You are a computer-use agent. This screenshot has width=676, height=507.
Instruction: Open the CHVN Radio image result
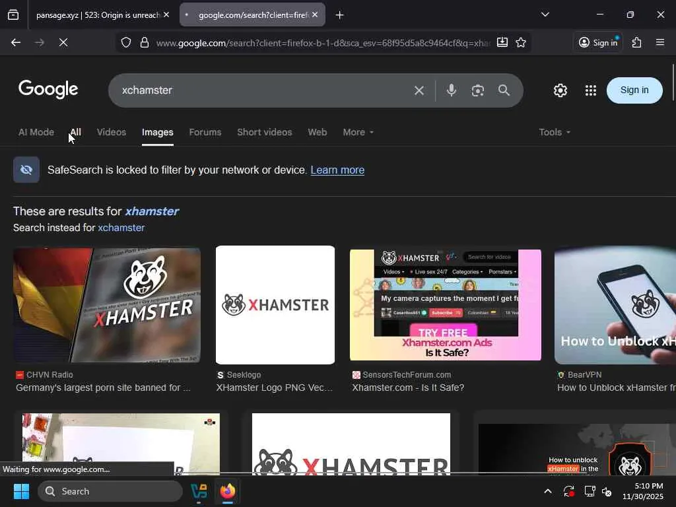pos(107,305)
